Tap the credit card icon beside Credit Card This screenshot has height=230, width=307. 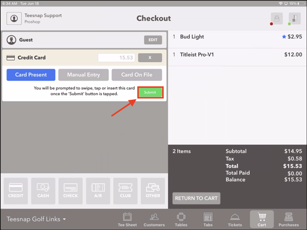coord(11,58)
